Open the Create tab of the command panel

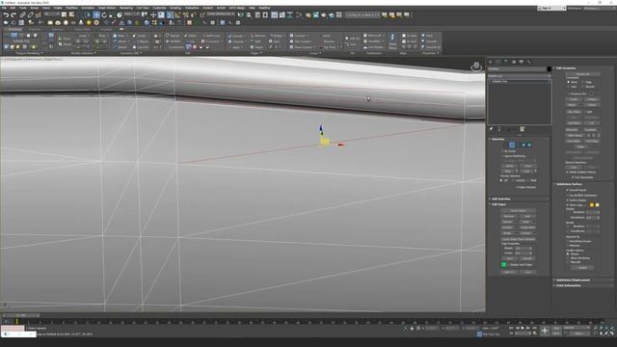pyautogui.click(x=491, y=62)
